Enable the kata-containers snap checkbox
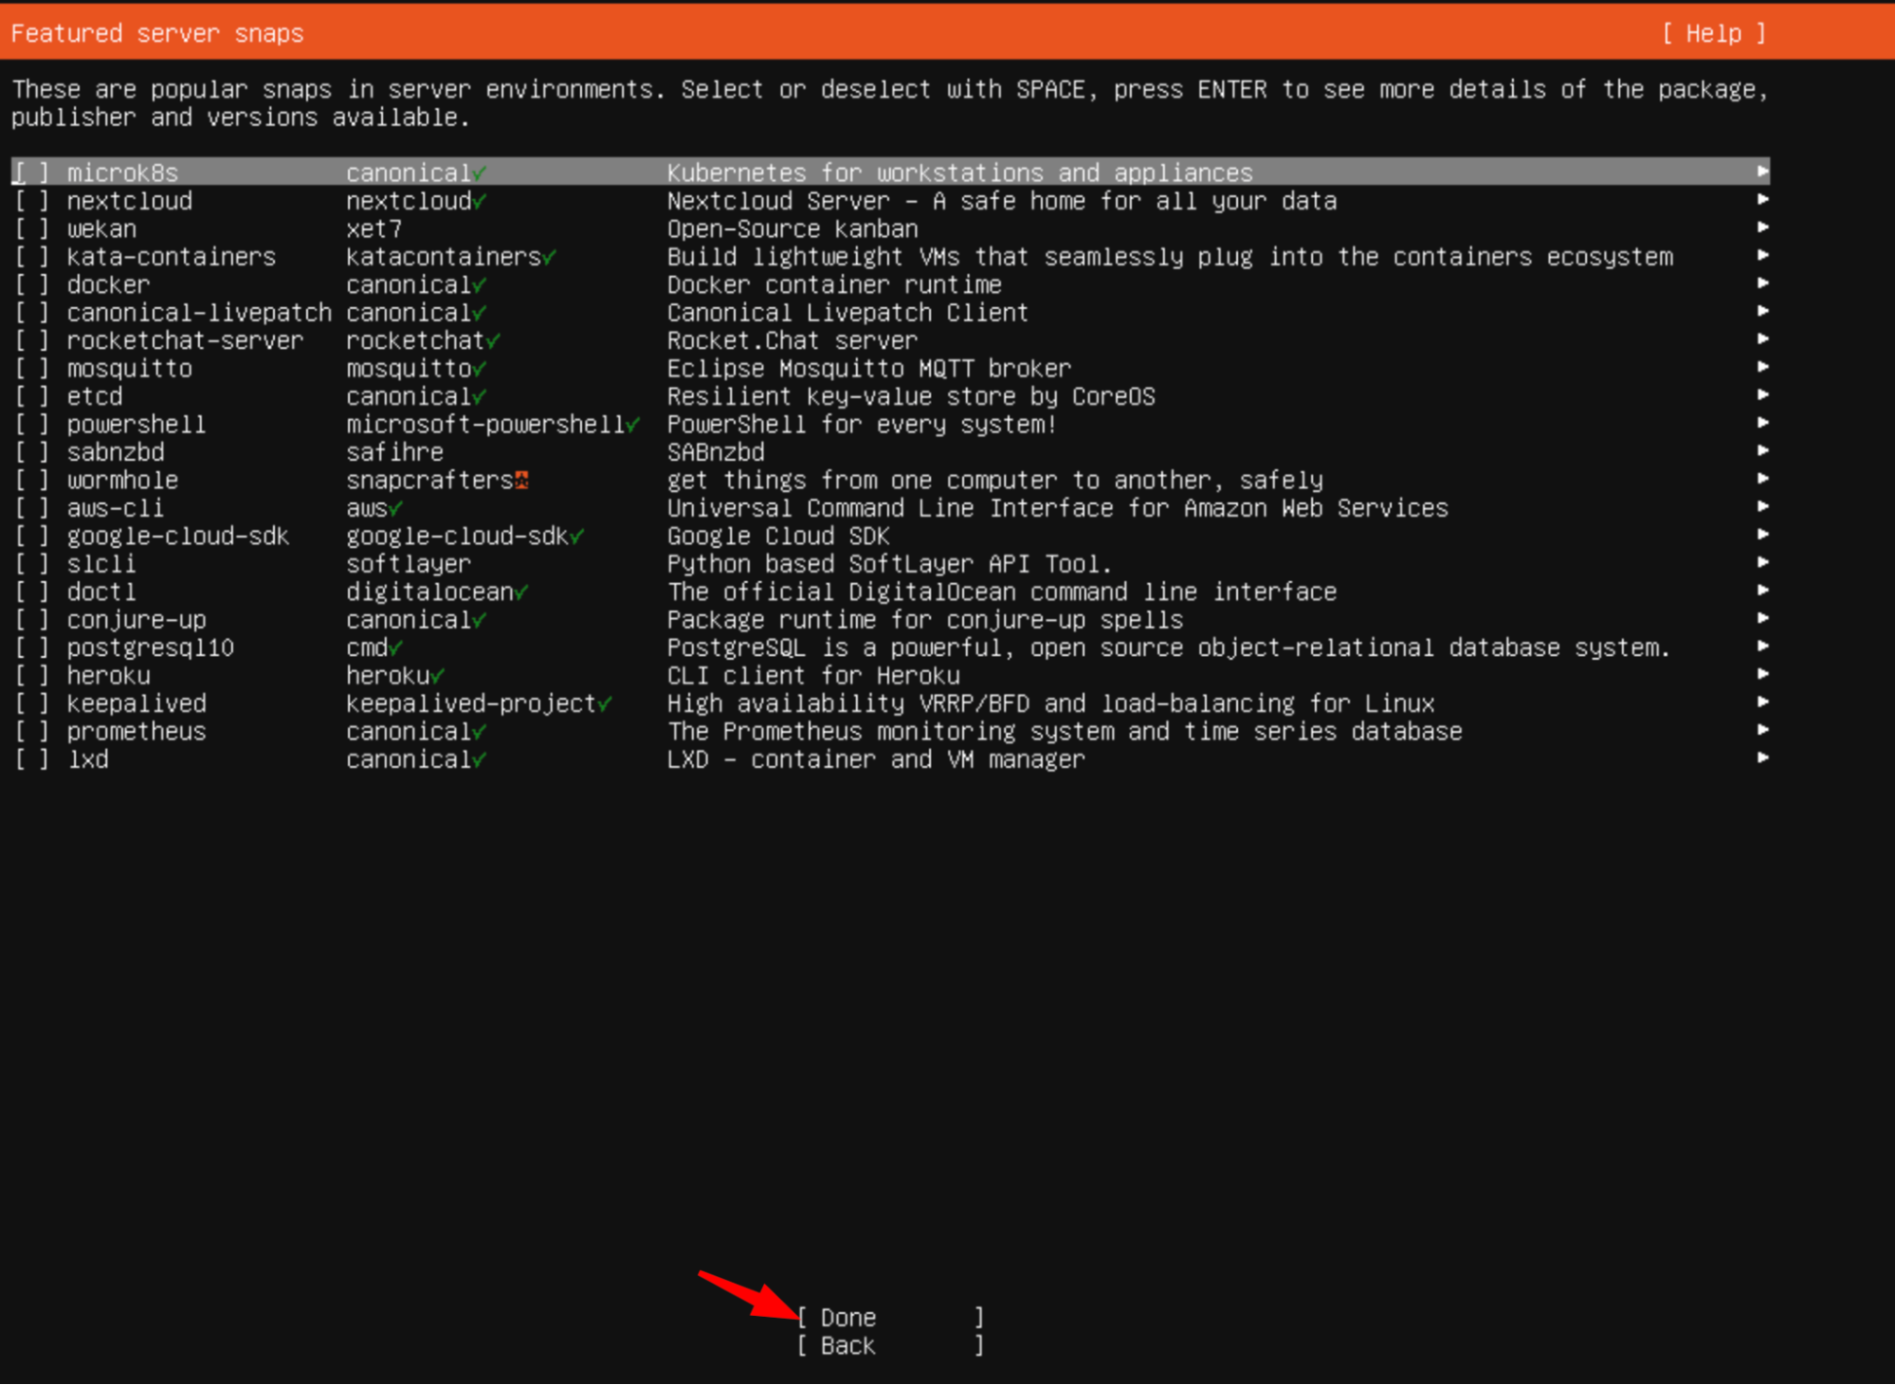 coord(31,257)
